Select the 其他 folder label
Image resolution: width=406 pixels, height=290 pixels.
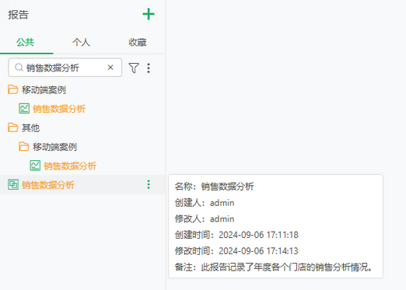click(30, 128)
